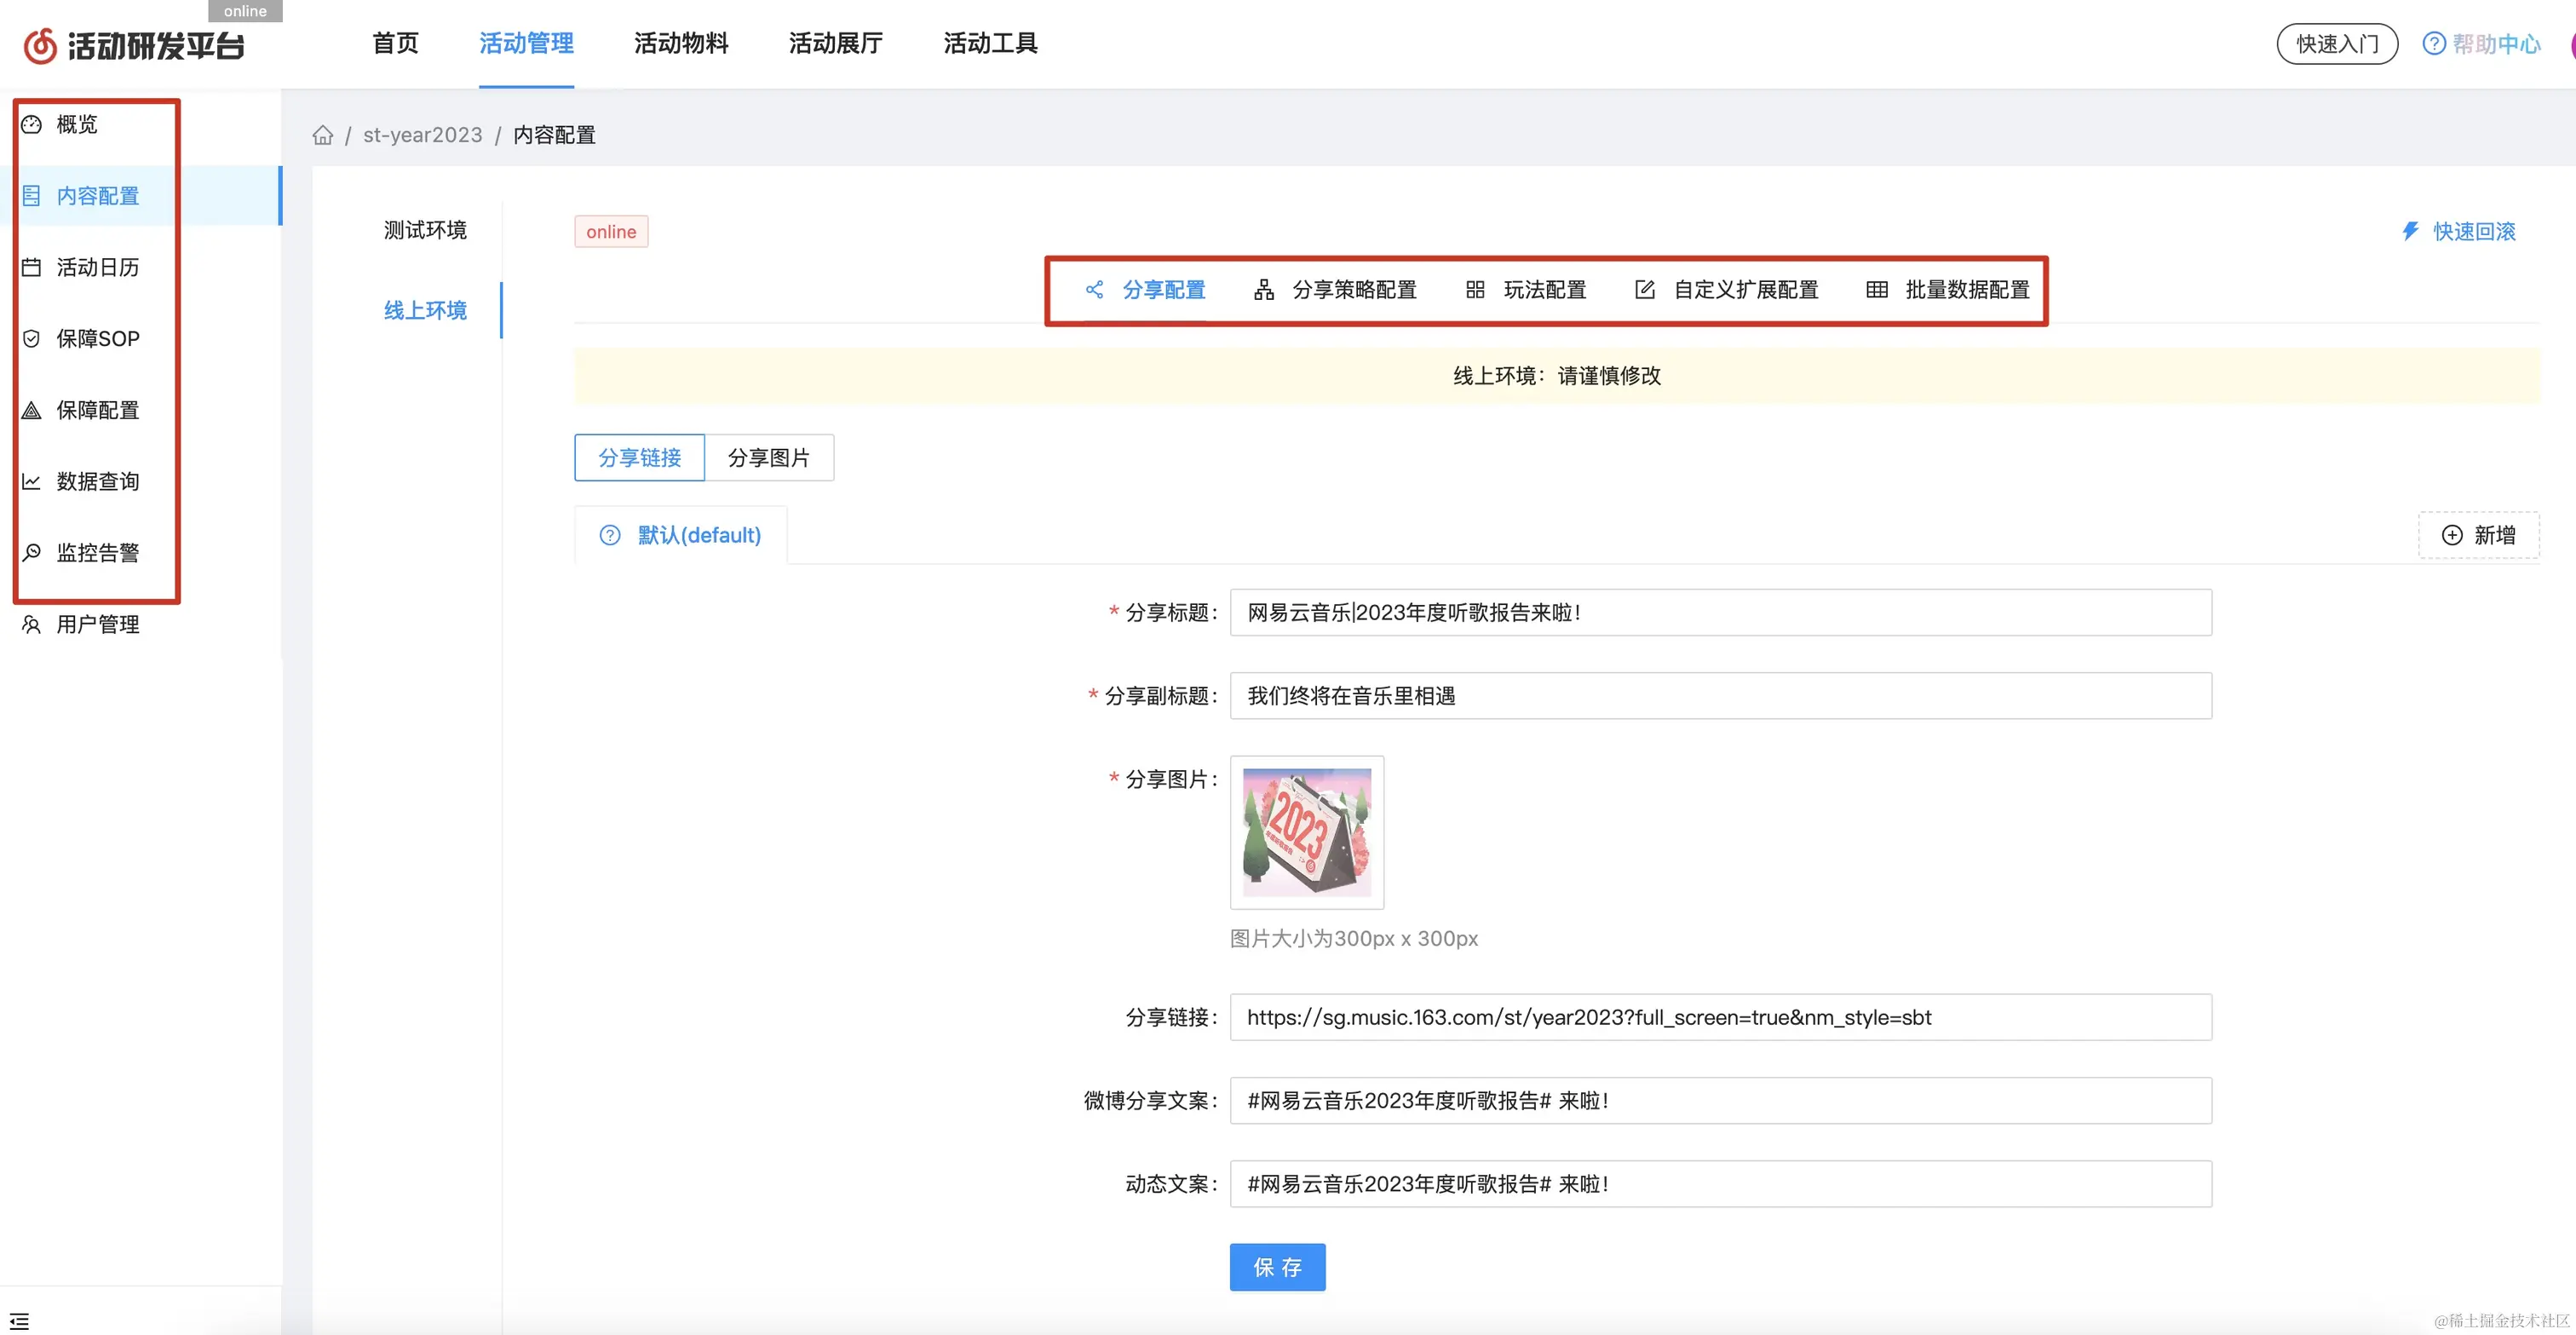Select 分享策略配置 tab
This screenshot has height=1335, width=2576.
1335,289
